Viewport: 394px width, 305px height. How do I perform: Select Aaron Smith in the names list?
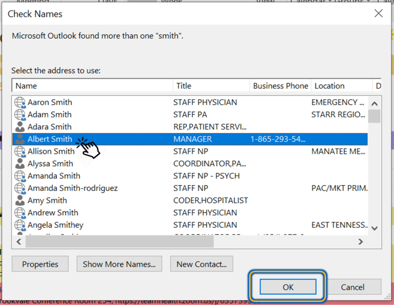click(x=190, y=102)
